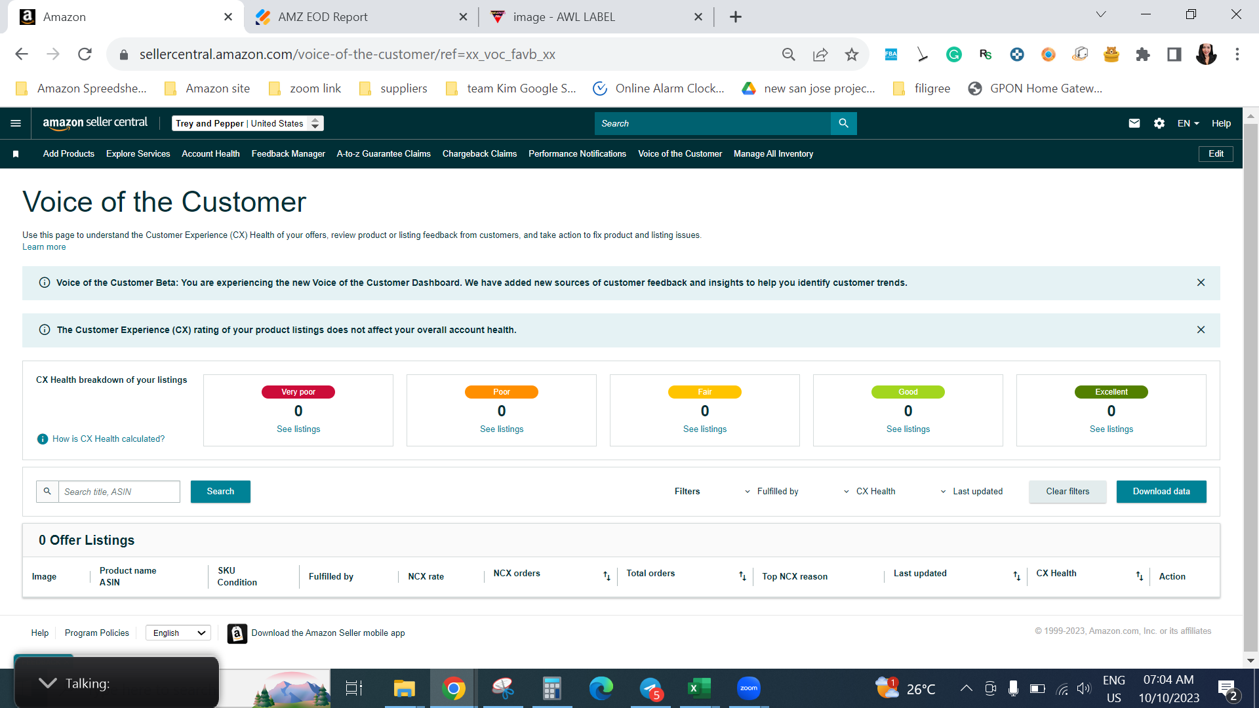This screenshot has width=1259, height=708.
Task: See listings under Very poor
Action: (298, 429)
